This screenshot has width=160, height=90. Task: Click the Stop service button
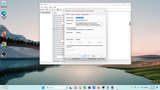pyautogui.click(x=80, y=42)
